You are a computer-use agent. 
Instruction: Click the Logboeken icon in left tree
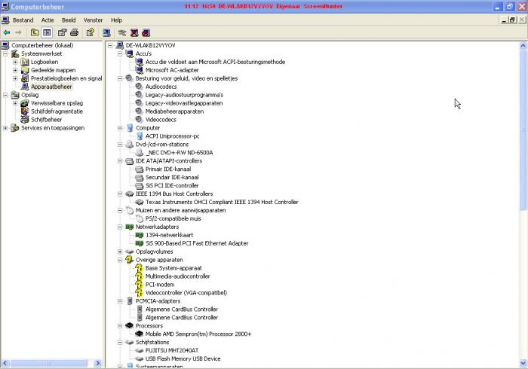[25, 62]
